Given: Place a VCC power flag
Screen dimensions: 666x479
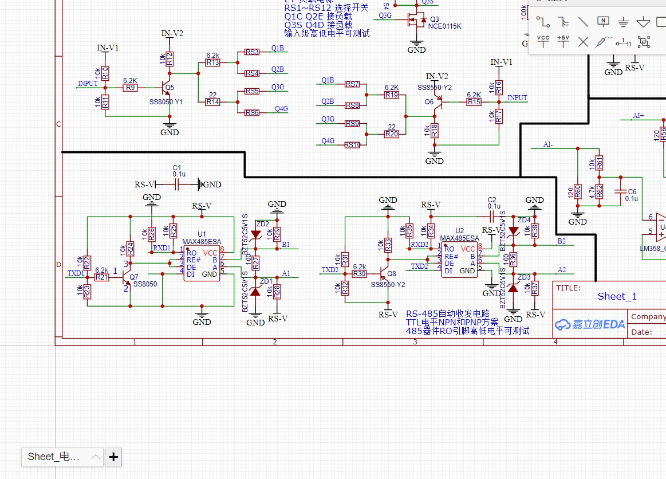Looking at the screenshot, I should [x=543, y=42].
